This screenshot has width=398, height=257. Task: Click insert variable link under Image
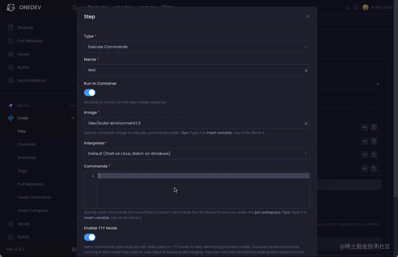click(x=219, y=133)
